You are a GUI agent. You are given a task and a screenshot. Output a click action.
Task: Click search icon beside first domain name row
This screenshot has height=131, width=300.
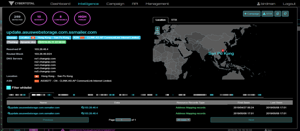pyautogui.click(x=9, y=108)
